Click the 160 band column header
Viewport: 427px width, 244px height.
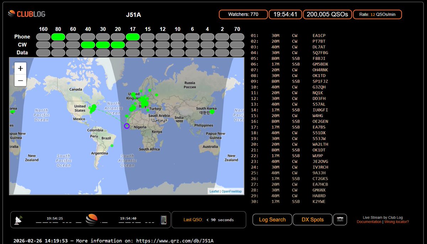tap(43, 29)
